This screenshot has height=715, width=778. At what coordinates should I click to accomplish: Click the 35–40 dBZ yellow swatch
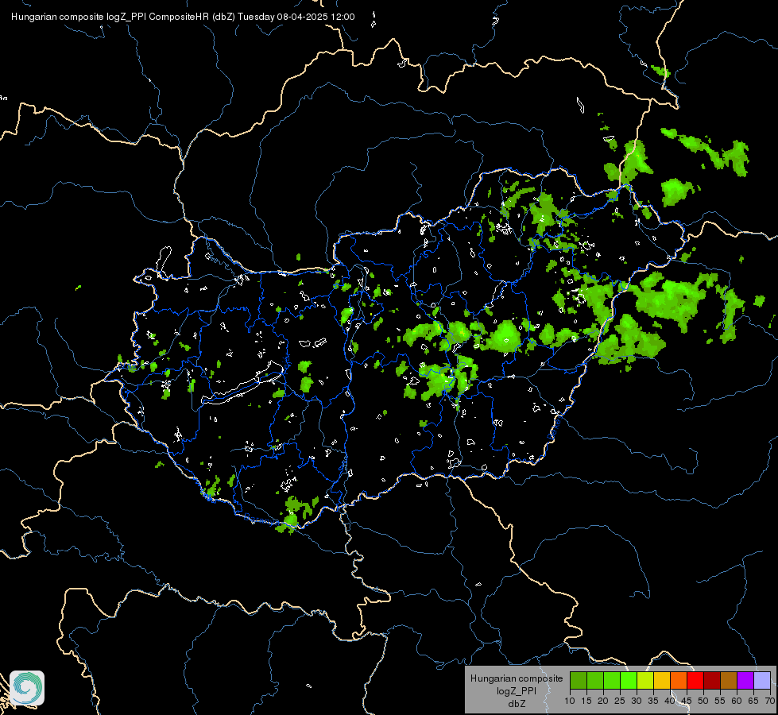point(662,680)
